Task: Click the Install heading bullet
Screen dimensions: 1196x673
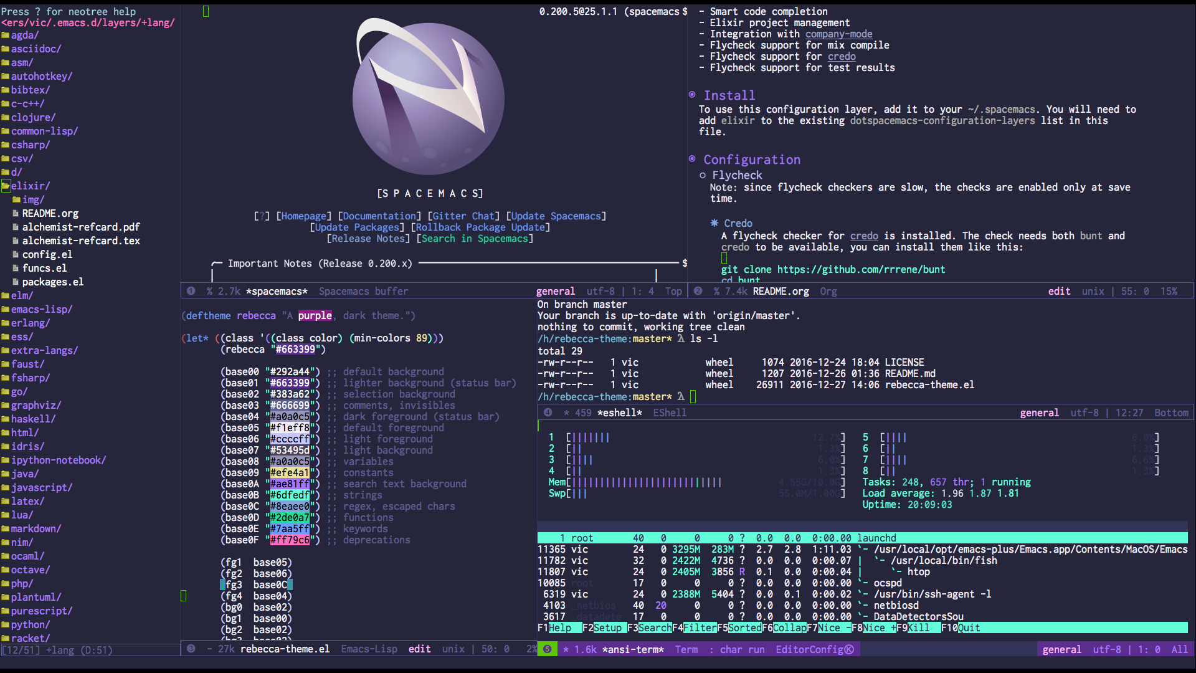Action: [x=692, y=95]
